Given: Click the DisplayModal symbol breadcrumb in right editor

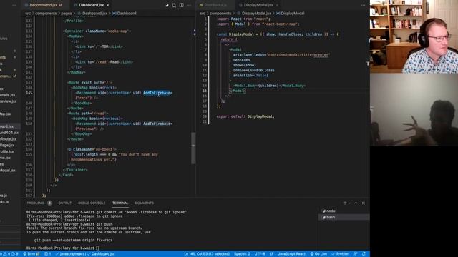Looking at the screenshot, I should 290,14.
